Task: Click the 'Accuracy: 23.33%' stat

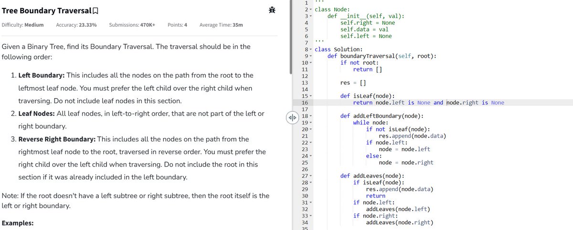Action: tap(76, 25)
